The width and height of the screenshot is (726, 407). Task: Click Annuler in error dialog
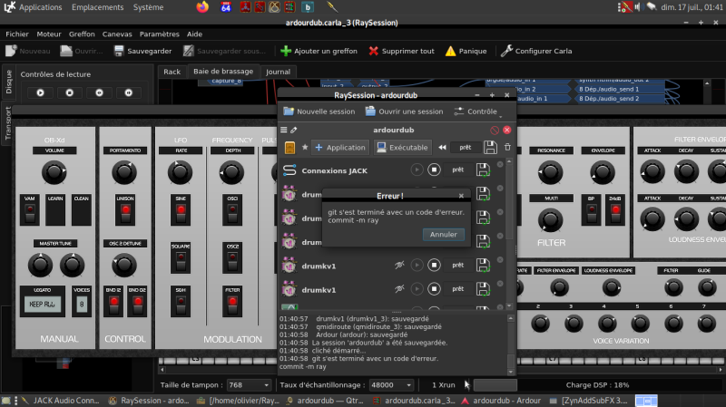[x=443, y=235]
